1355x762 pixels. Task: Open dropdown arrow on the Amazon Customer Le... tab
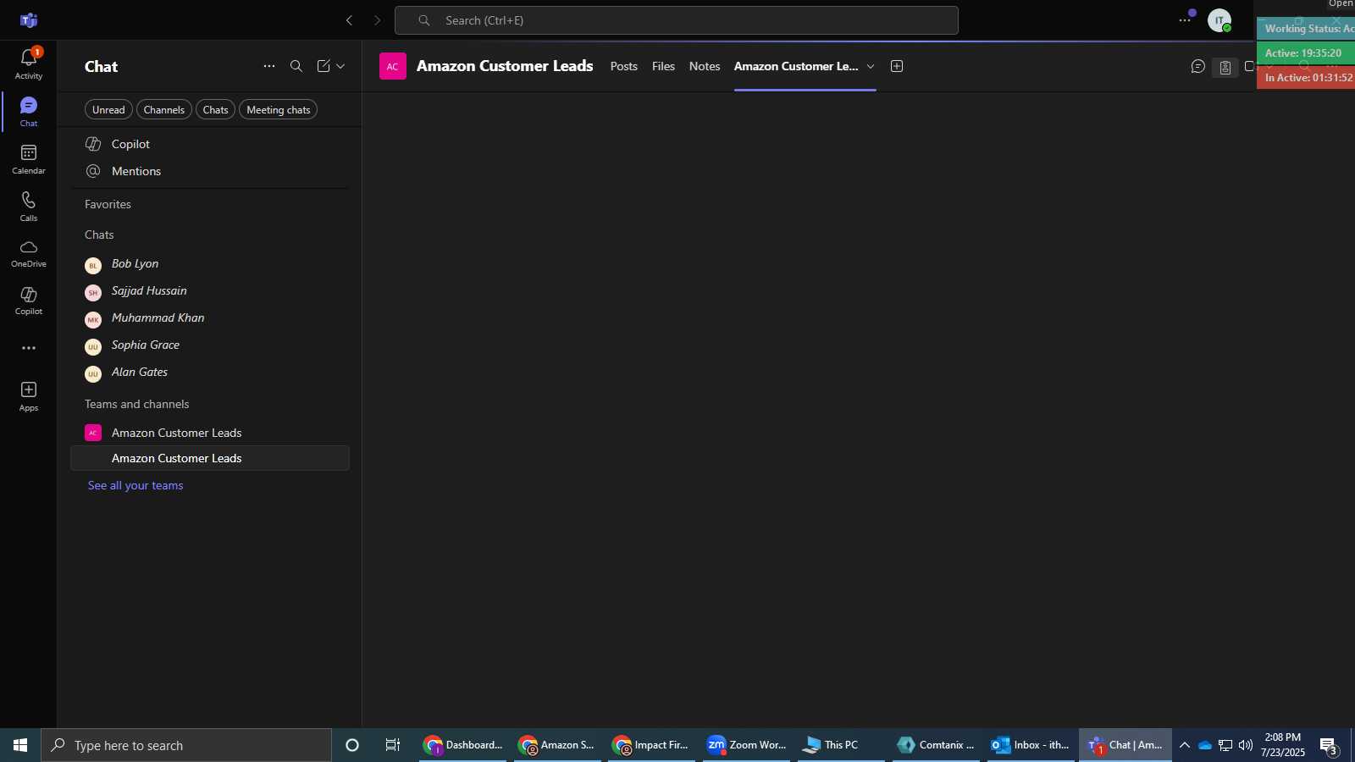[871, 66]
